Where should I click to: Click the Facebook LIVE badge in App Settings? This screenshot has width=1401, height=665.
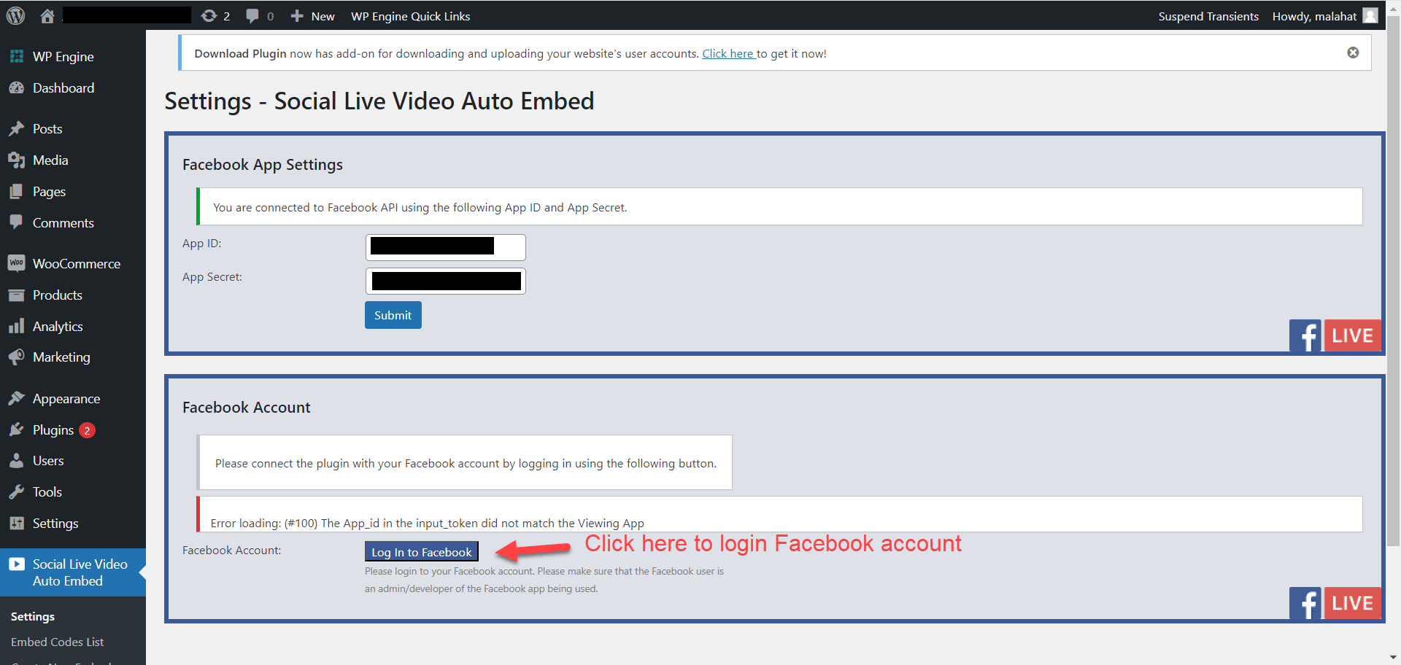point(1335,335)
